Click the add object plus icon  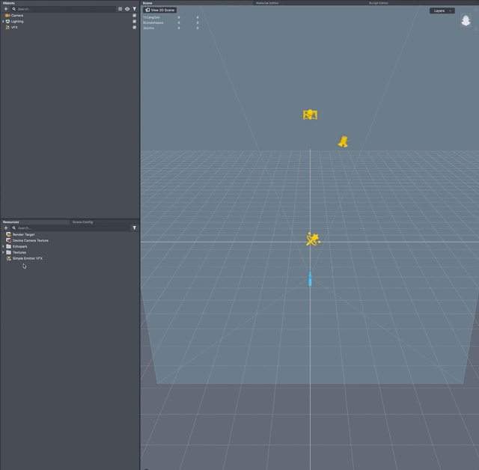(x=6, y=9)
